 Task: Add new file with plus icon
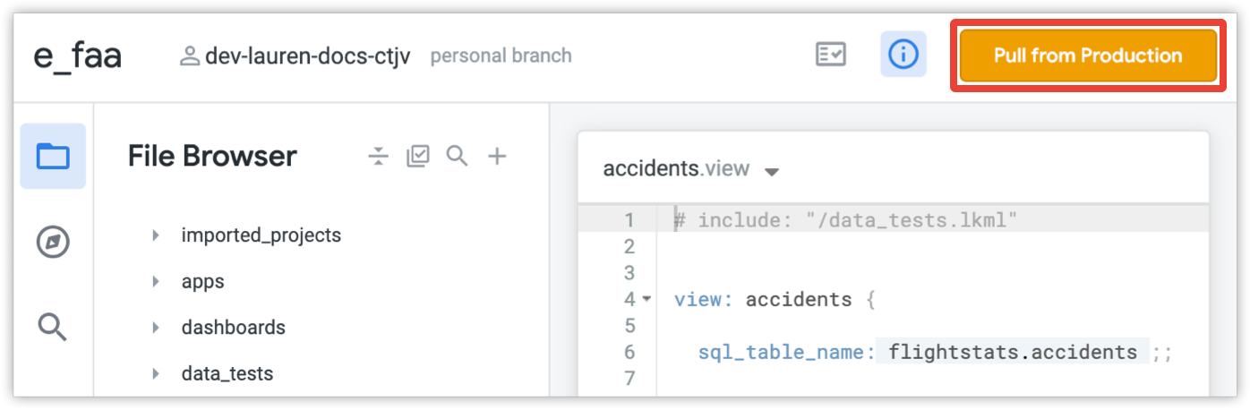(x=497, y=157)
